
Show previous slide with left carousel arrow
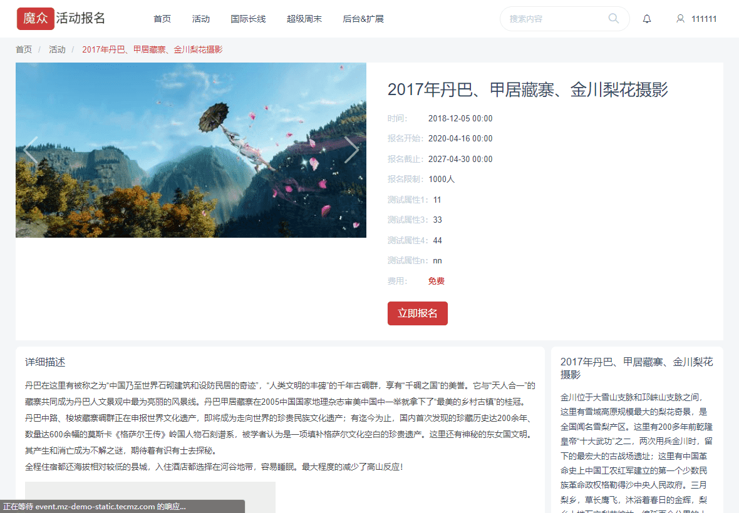(30, 150)
